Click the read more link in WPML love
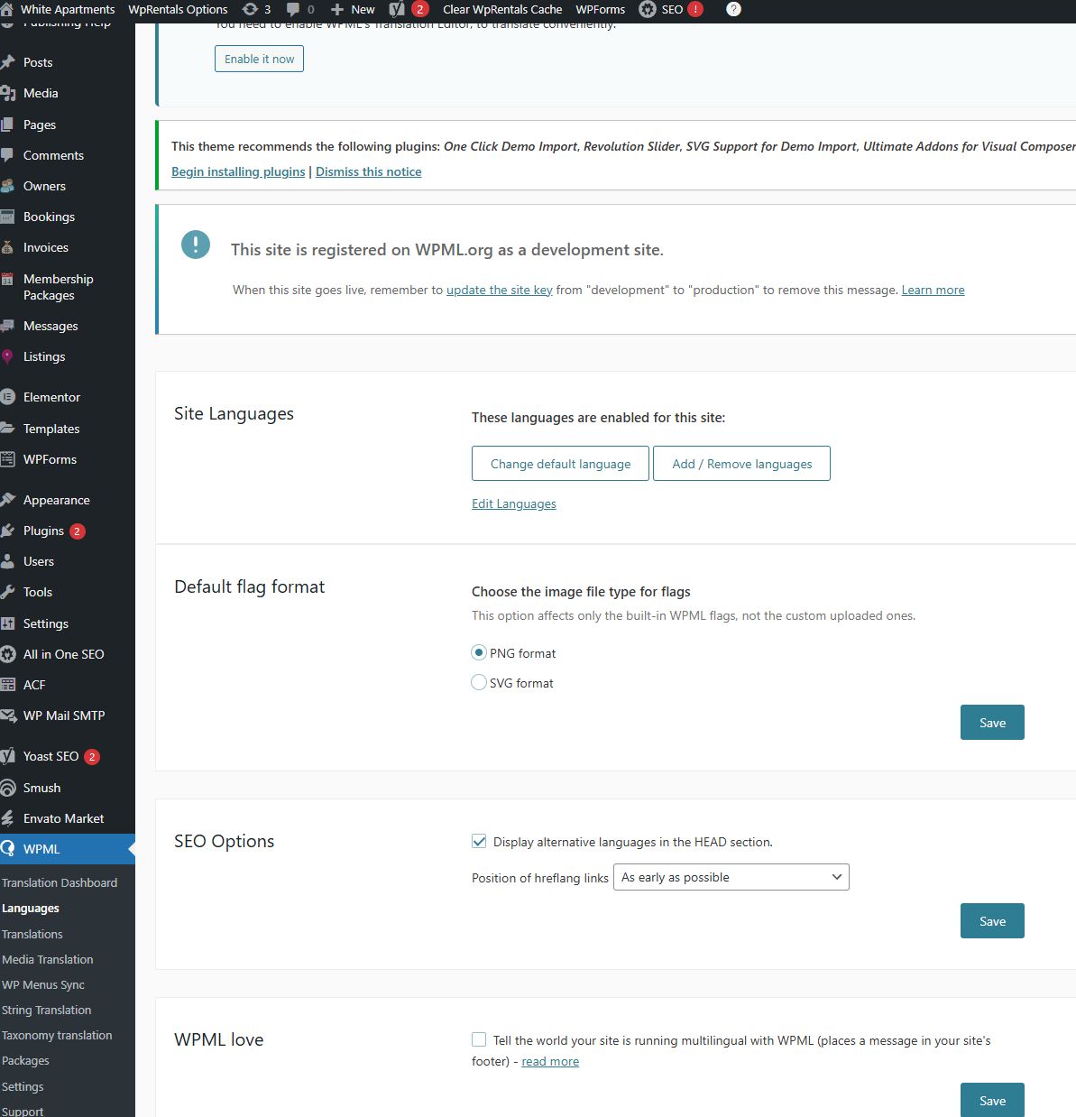 click(x=550, y=1061)
